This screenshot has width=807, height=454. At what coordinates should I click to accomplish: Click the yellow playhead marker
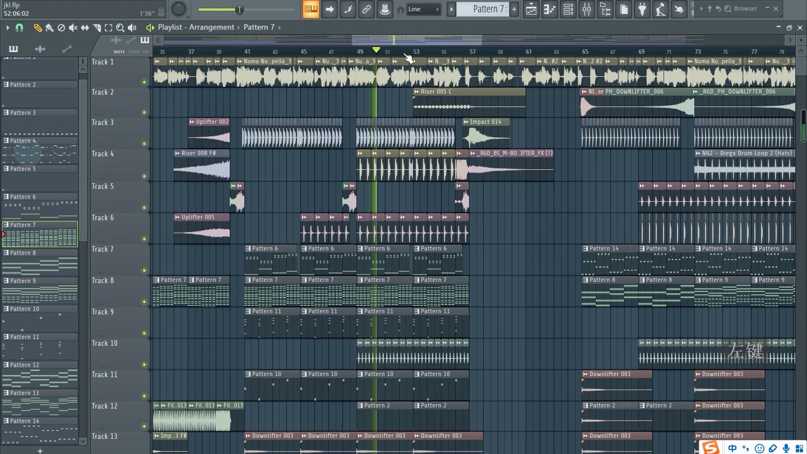point(376,50)
